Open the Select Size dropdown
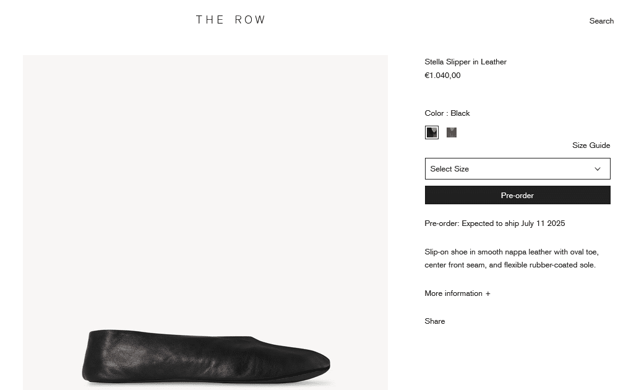Image resolution: width=631 pixels, height=390 pixels. [517, 169]
